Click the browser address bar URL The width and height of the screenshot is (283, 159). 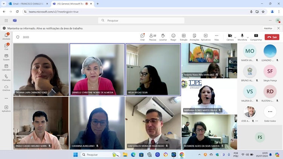pos(54,12)
